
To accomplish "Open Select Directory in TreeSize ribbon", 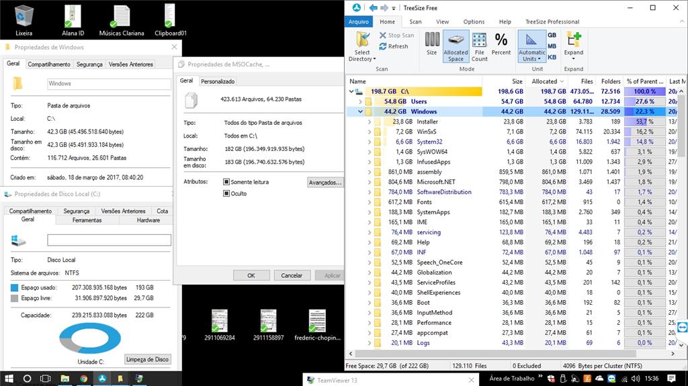I will click(362, 46).
